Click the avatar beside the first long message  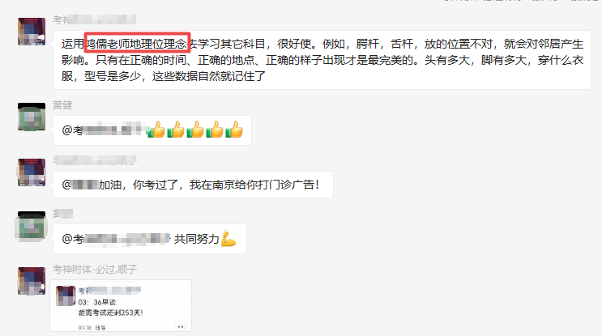32,32
